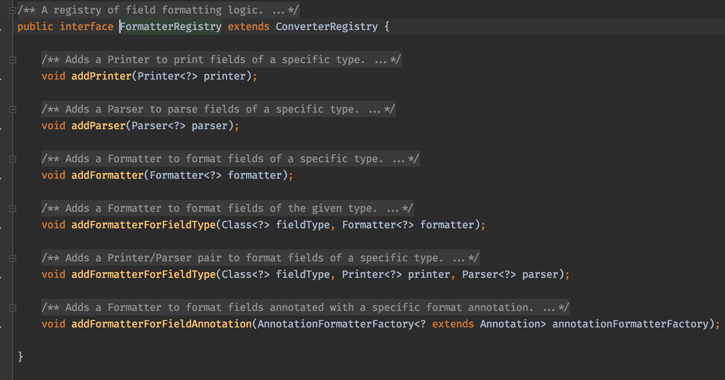Click the 'parser' parameter in addParser
Image resolution: width=725 pixels, height=380 pixels.
click(x=210, y=126)
